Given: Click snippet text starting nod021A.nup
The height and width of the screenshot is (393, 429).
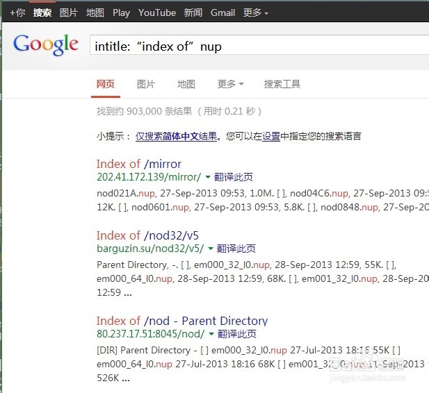Looking at the screenshot, I should click(263, 201).
